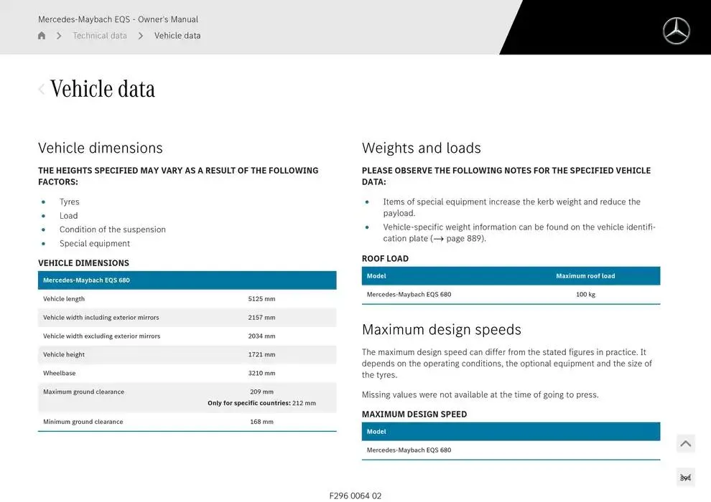
Task: Select the Maximum roof load column header
Action: (585, 276)
